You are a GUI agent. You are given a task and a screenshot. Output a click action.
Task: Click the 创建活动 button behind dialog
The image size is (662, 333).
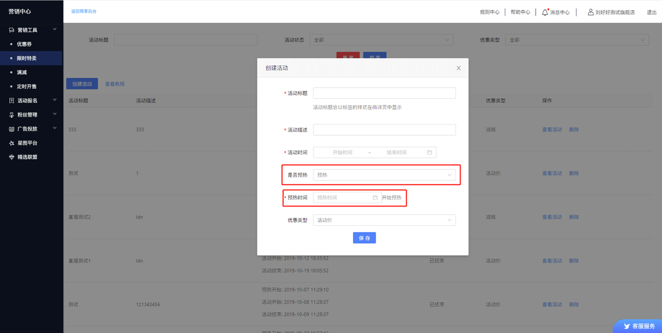pos(82,84)
